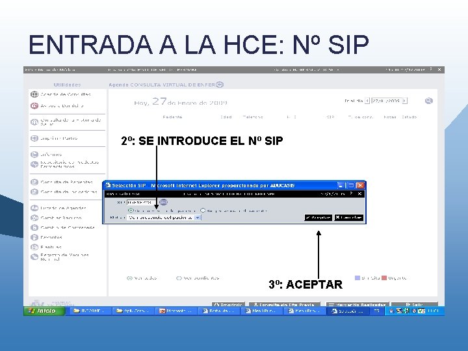Switch to Microsoft PowerPoint taskbar item
This screenshot has width=468, height=351.
coord(177,311)
